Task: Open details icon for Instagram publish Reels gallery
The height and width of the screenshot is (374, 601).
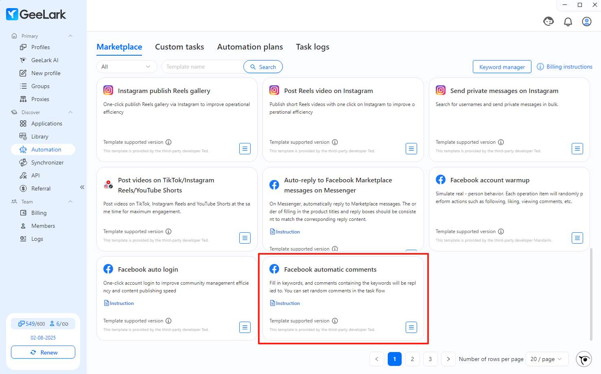Action: 245,149
